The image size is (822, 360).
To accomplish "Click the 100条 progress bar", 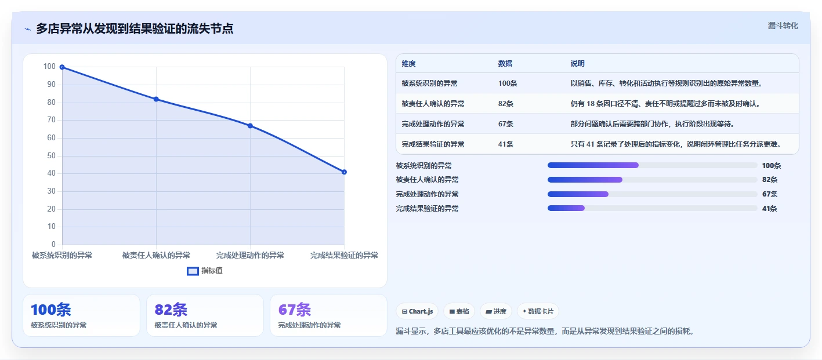I will (x=653, y=165).
